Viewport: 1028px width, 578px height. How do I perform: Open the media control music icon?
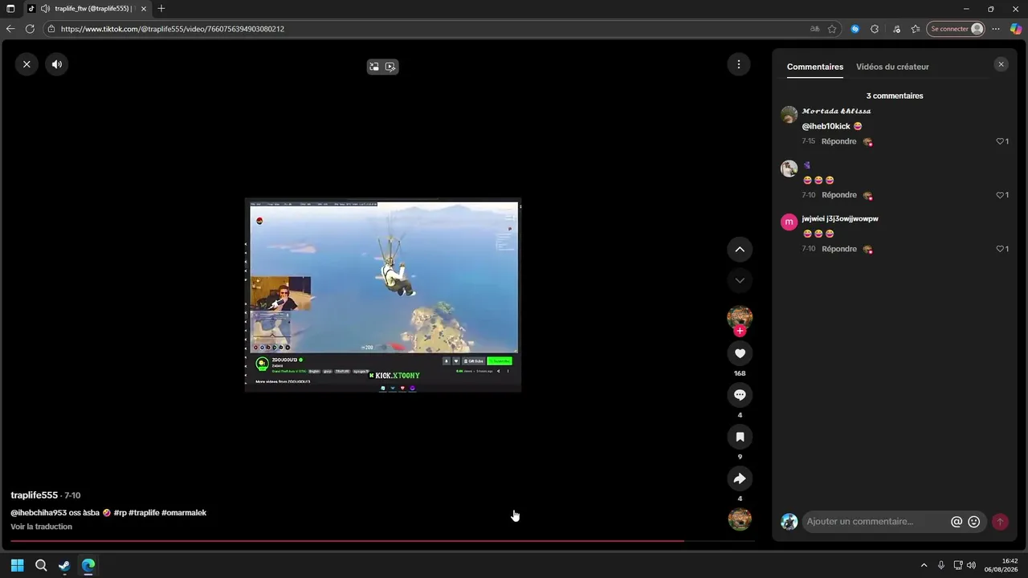(896, 29)
